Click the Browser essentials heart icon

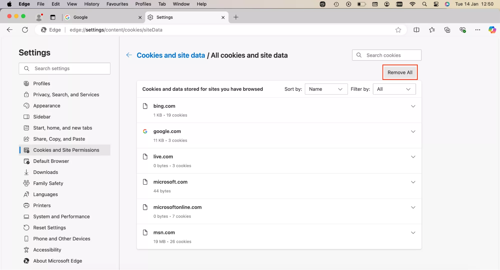coord(462,30)
